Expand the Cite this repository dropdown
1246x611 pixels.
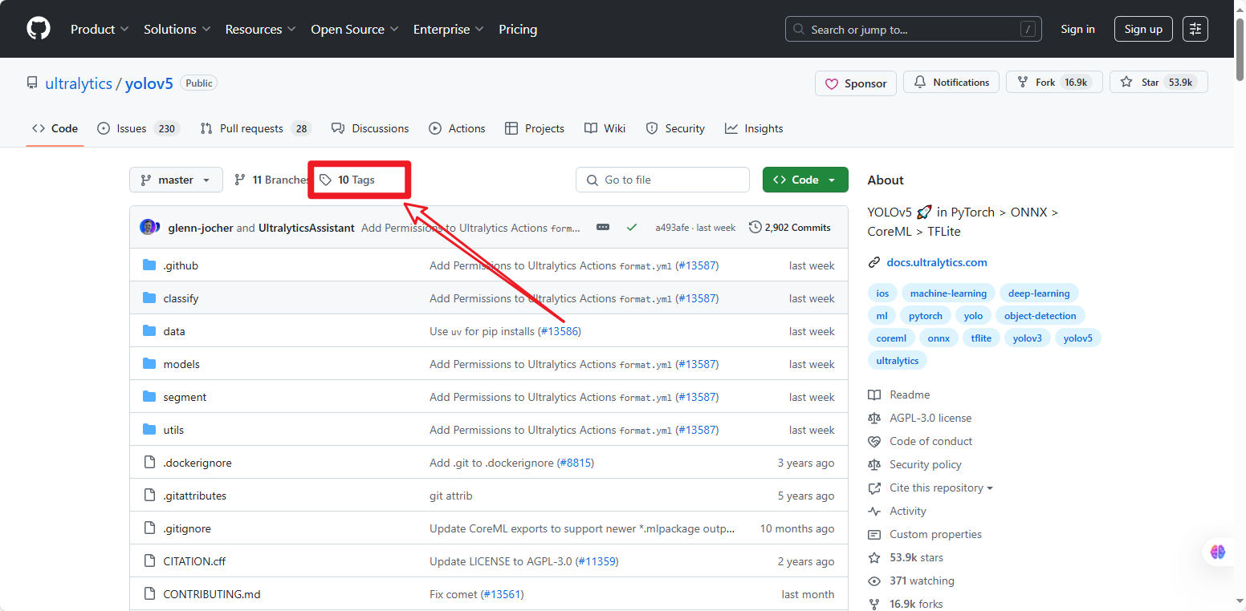click(941, 488)
